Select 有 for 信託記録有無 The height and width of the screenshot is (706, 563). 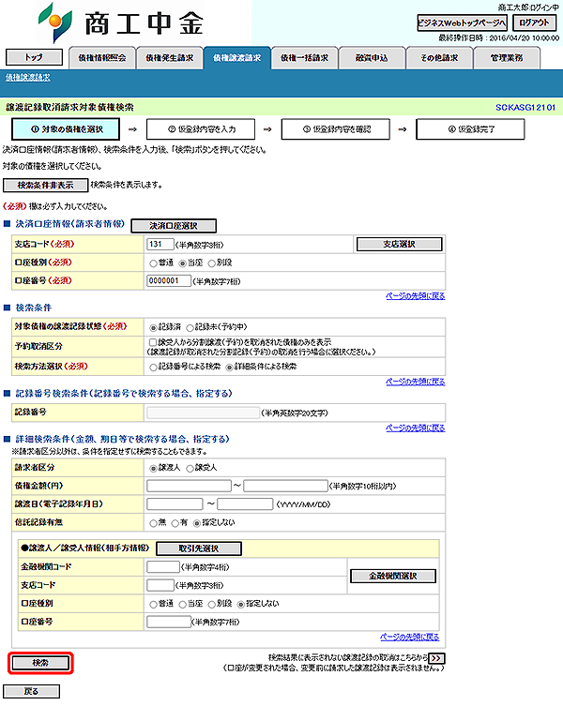pyautogui.click(x=175, y=523)
